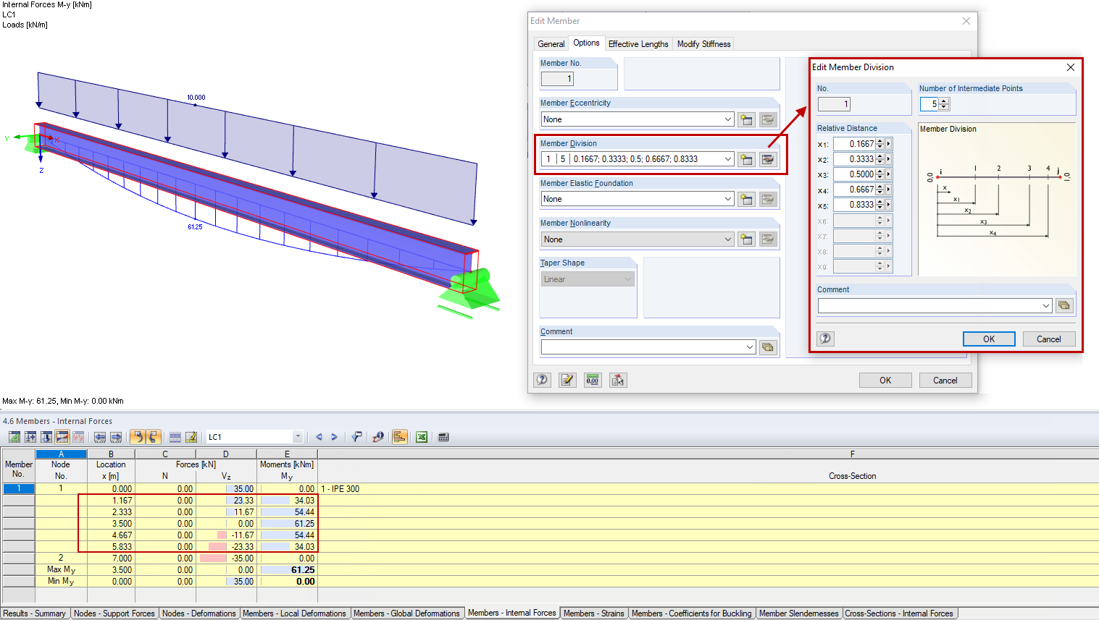
Task: Click the x5 relative distance spinner
Action: tap(879, 205)
